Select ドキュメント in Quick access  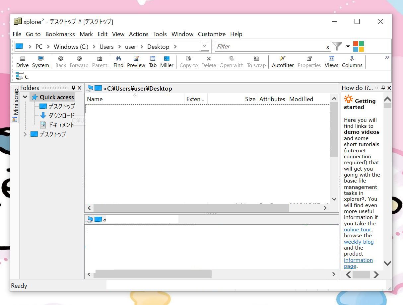coord(61,125)
